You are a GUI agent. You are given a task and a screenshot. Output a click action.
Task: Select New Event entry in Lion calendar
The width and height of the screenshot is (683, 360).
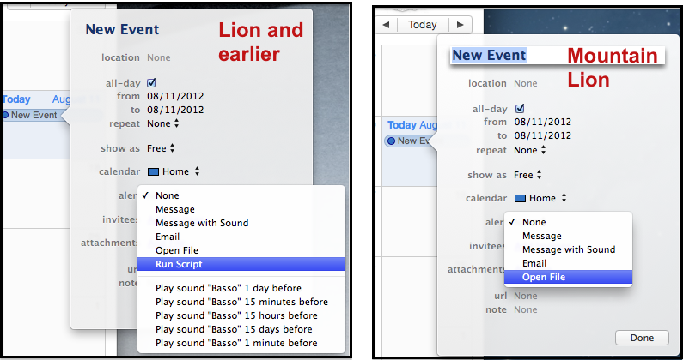pos(33,115)
